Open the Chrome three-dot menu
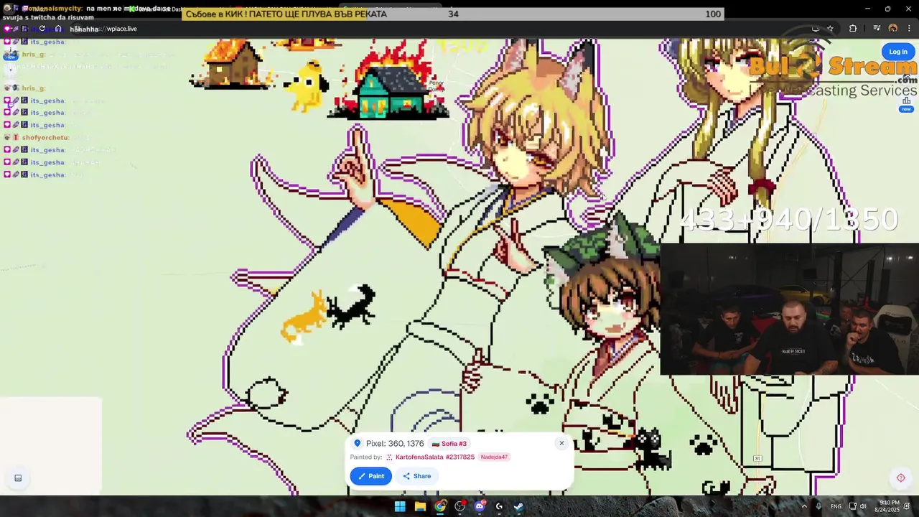 (909, 29)
